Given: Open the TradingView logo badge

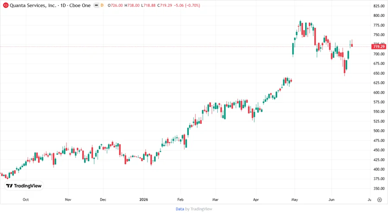Looking at the screenshot, I should 24,186.
